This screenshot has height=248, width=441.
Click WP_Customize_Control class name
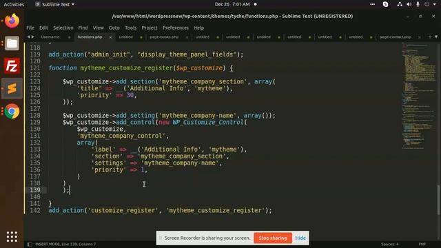[208, 123]
